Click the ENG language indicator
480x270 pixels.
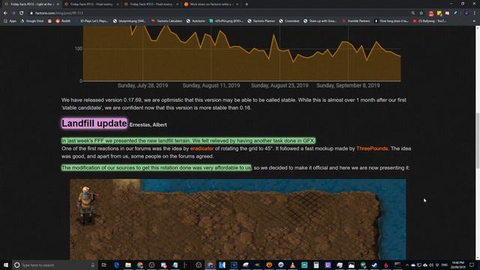point(445,265)
